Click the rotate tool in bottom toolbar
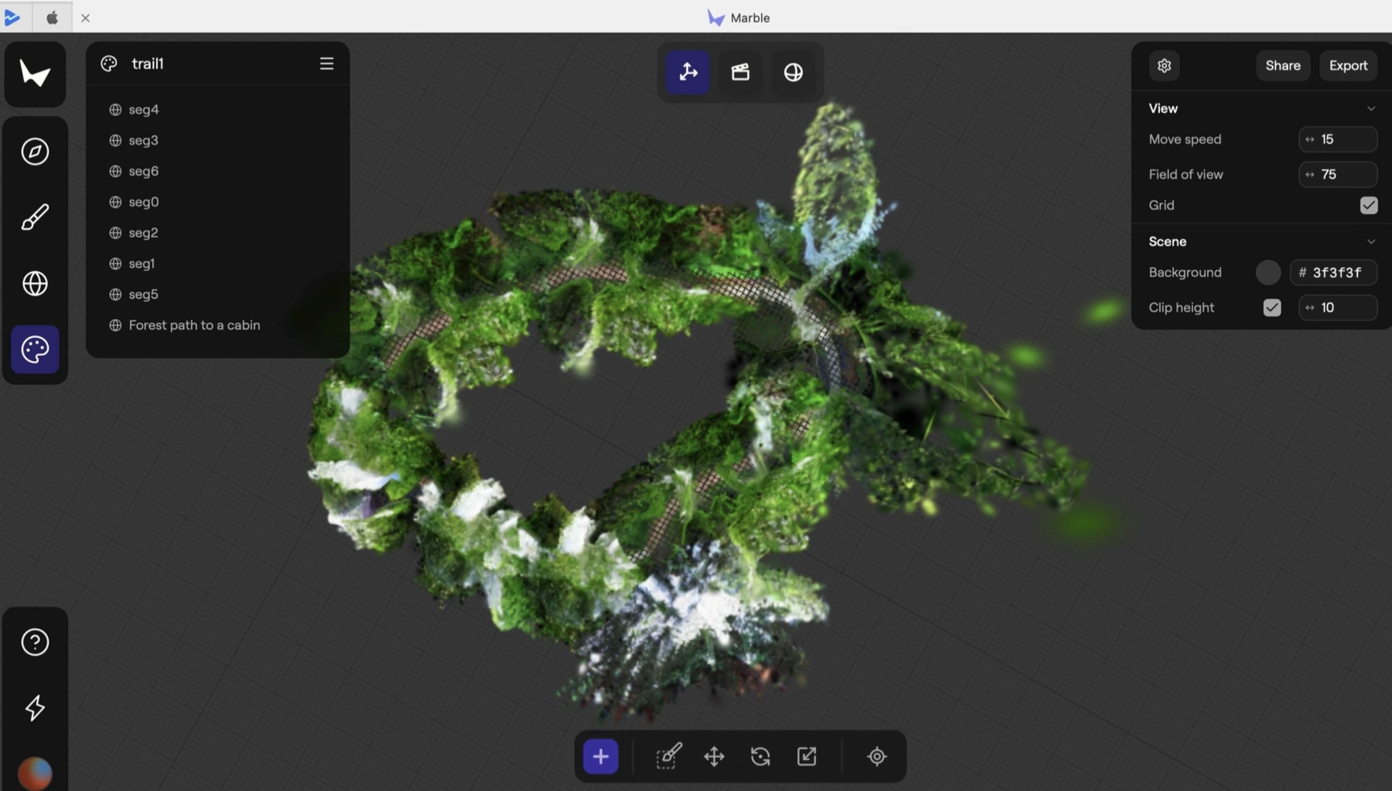 [760, 757]
